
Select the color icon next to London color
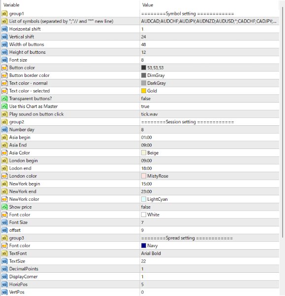click(x=4, y=176)
